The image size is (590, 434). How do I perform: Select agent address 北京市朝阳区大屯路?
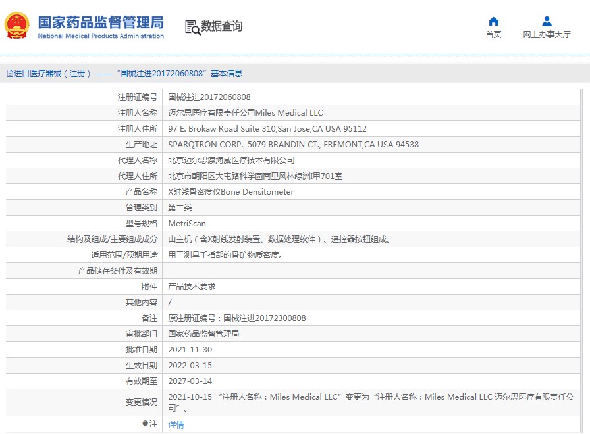pos(255,176)
